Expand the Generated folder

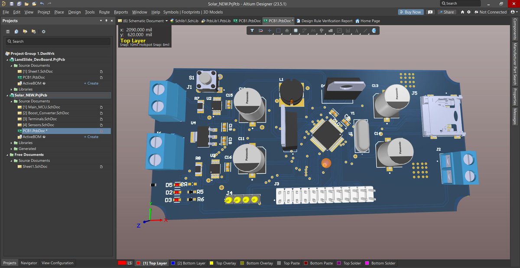point(12,149)
